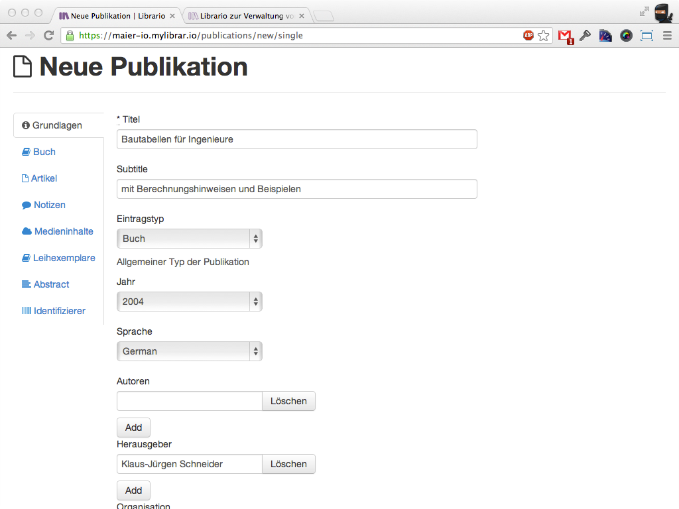
Task: Click the Adblock Plus extension icon
Action: 528,36
